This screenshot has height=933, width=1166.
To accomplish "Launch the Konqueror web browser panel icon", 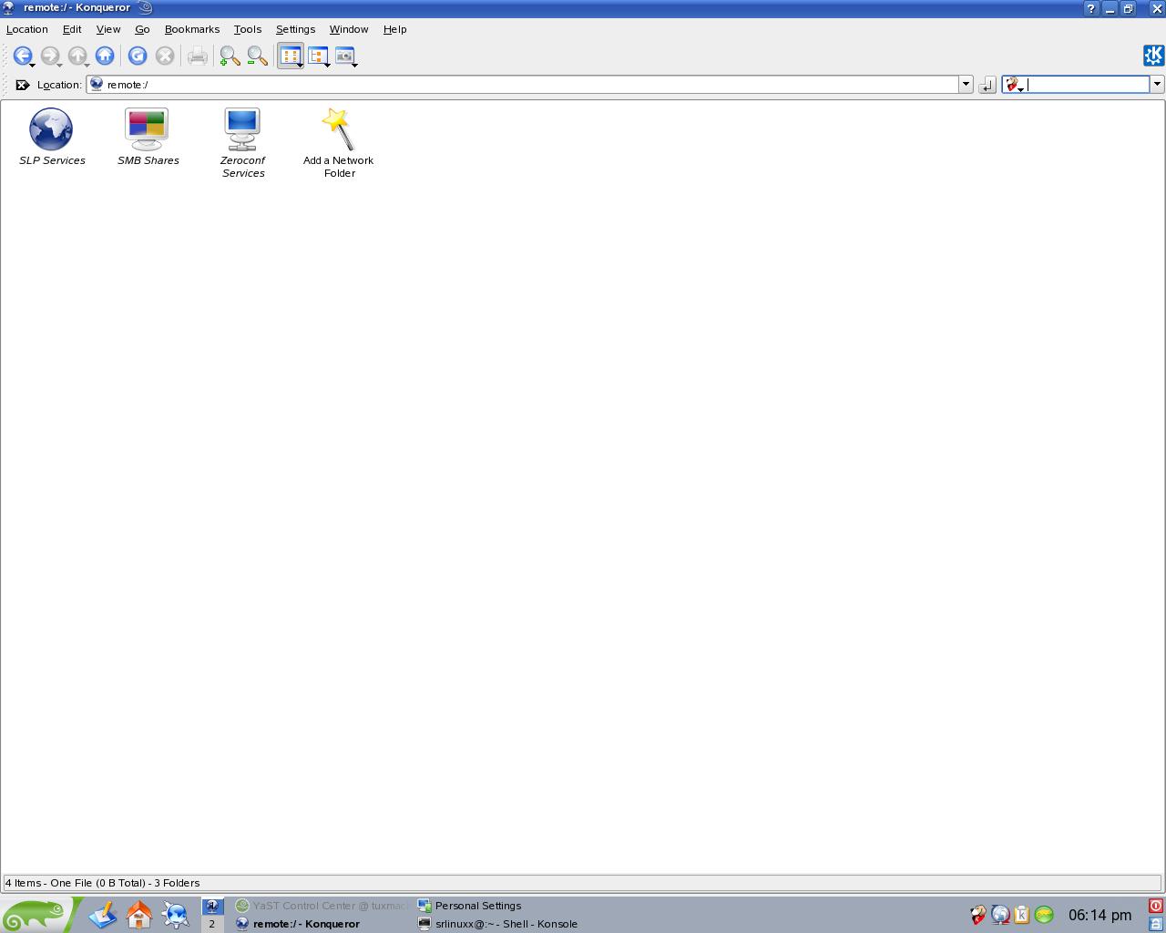I will pyautogui.click(x=176, y=914).
